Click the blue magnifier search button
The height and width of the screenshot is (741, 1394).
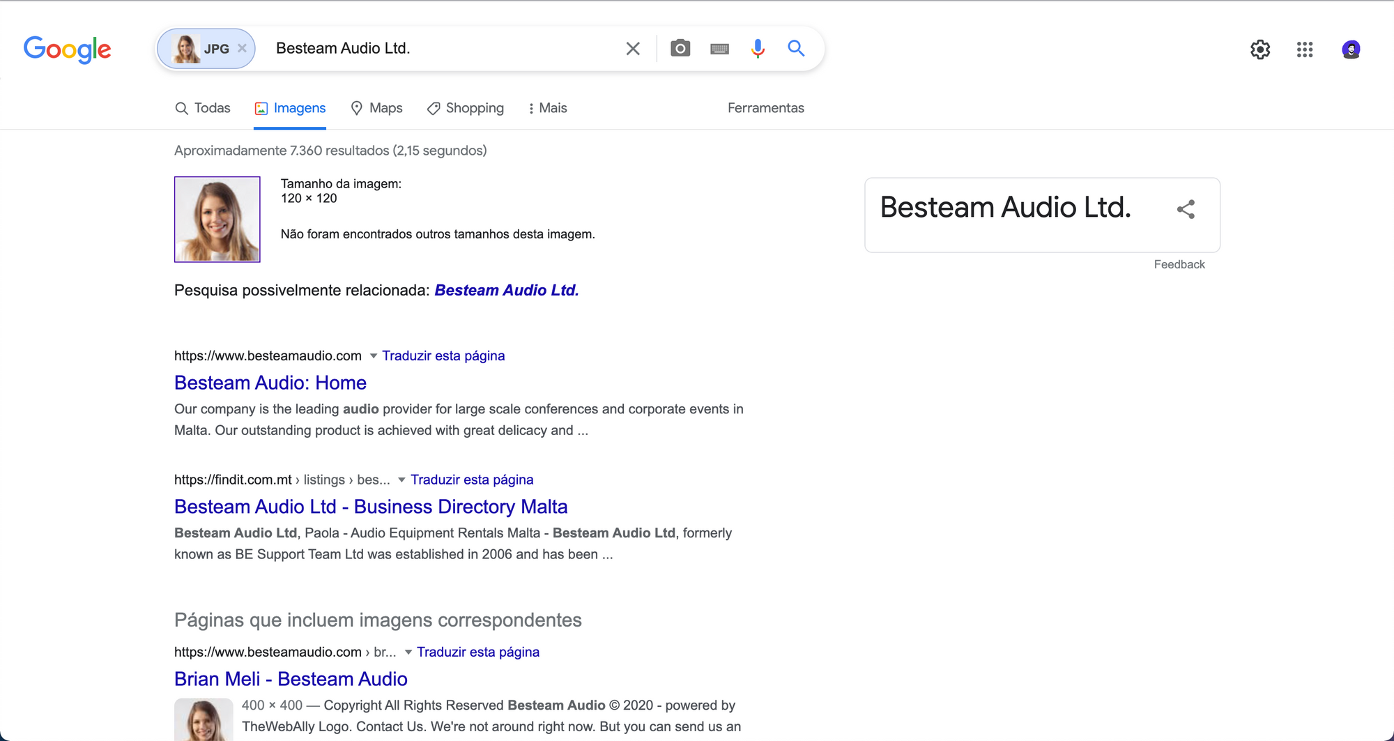pyautogui.click(x=796, y=48)
